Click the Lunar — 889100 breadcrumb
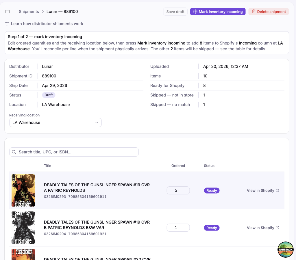This screenshot has height=260, width=296. coord(62,12)
